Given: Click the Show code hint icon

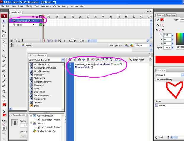Looking at the screenshot, I should point(93,60).
